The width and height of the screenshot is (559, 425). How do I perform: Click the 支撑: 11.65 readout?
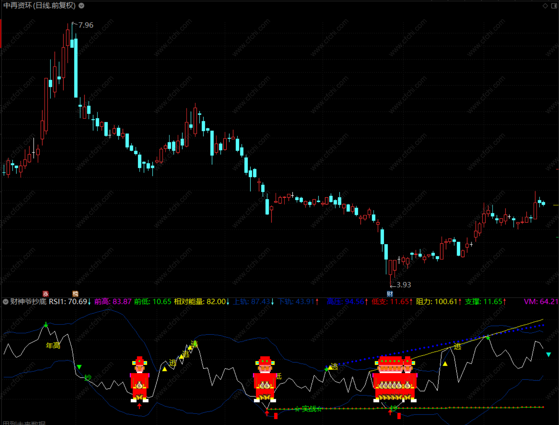[483, 301]
